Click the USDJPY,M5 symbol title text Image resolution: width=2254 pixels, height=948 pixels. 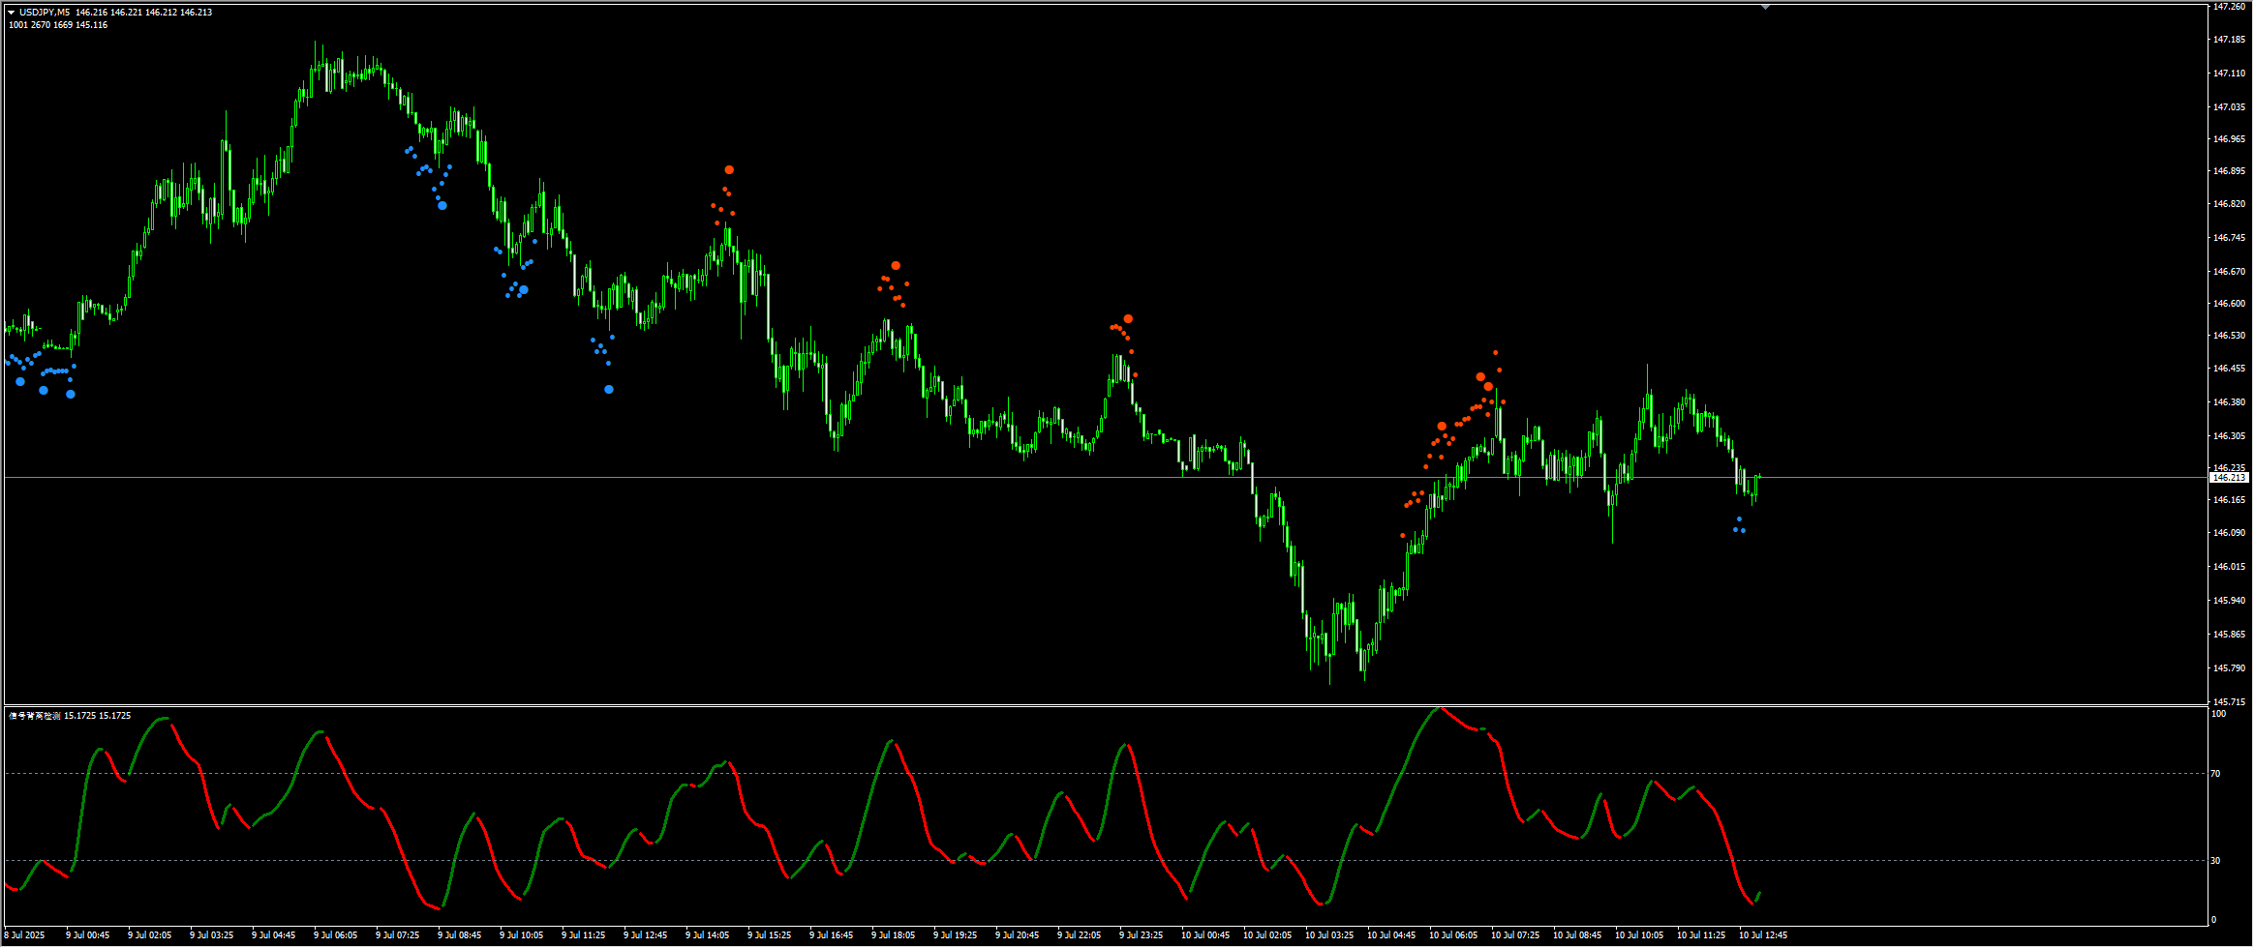[45, 13]
